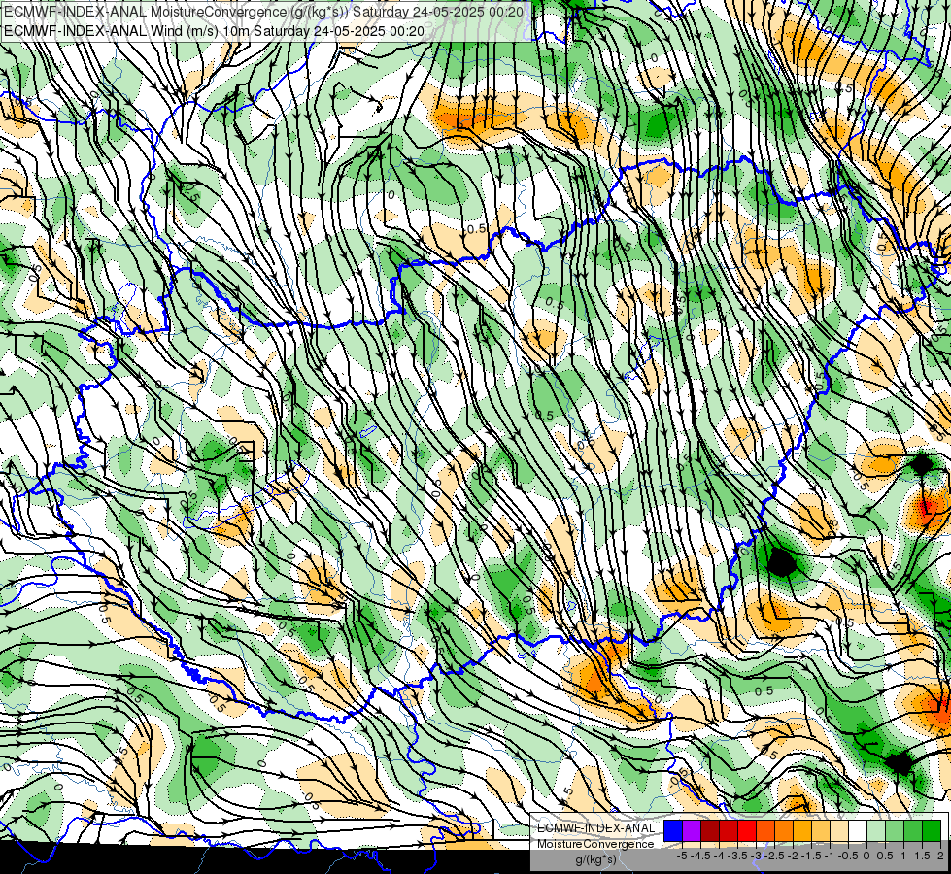Screen dimensions: 951x874
Task: Click the legend unit g/(kg*s)
Action: [595, 860]
